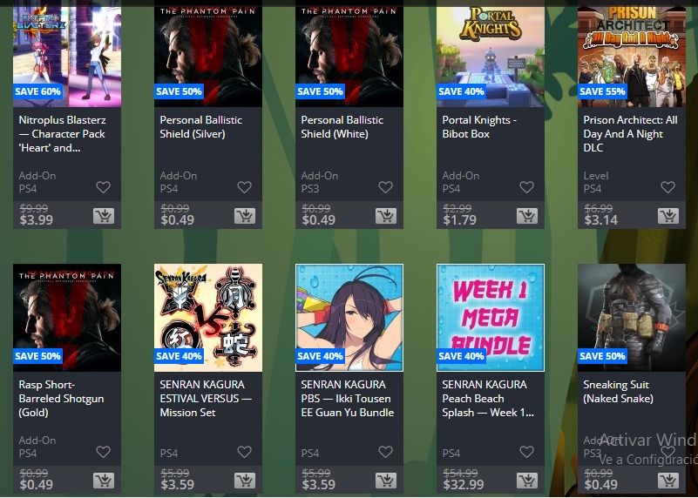Open SENRAN KAGURA ESTIVAL VERSUS cover image
Screen dimensions: 698x498
(208, 318)
